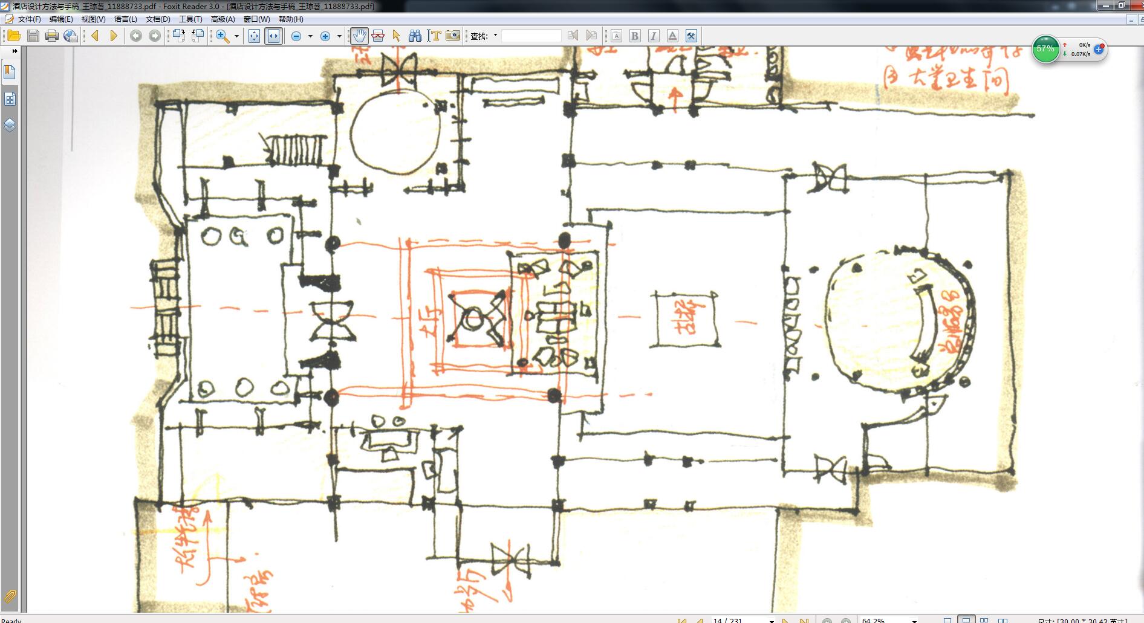The width and height of the screenshot is (1144, 623).
Task: Switch to single page layout in status bar
Action: click(947, 620)
